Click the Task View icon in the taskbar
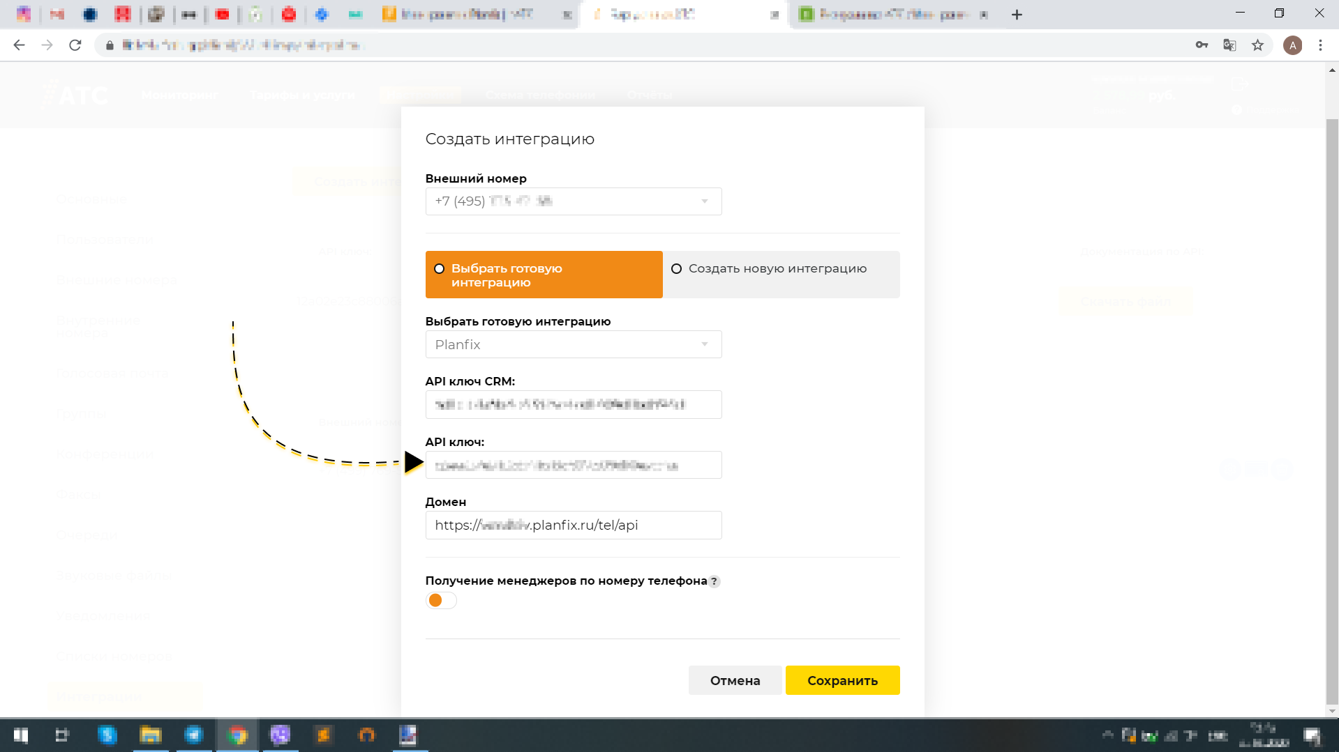 tap(63, 735)
